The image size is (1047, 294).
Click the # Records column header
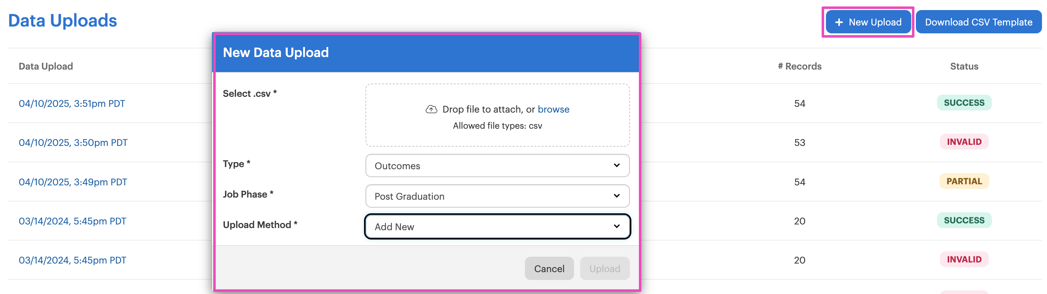pos(799,66)
